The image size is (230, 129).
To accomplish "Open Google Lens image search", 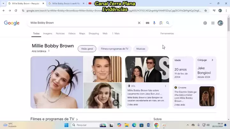I will coord(161,23).
